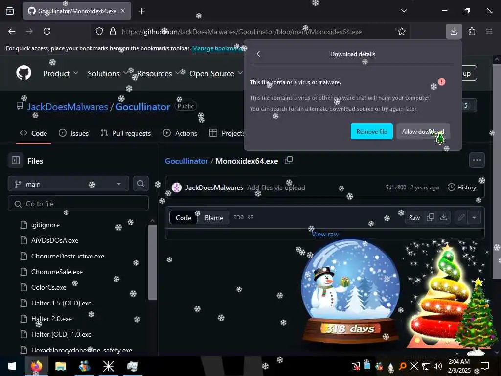The image size is (501, 376).
Task: Select the Code view toggle
Action: pyautogui.click(x=183, y=218)
